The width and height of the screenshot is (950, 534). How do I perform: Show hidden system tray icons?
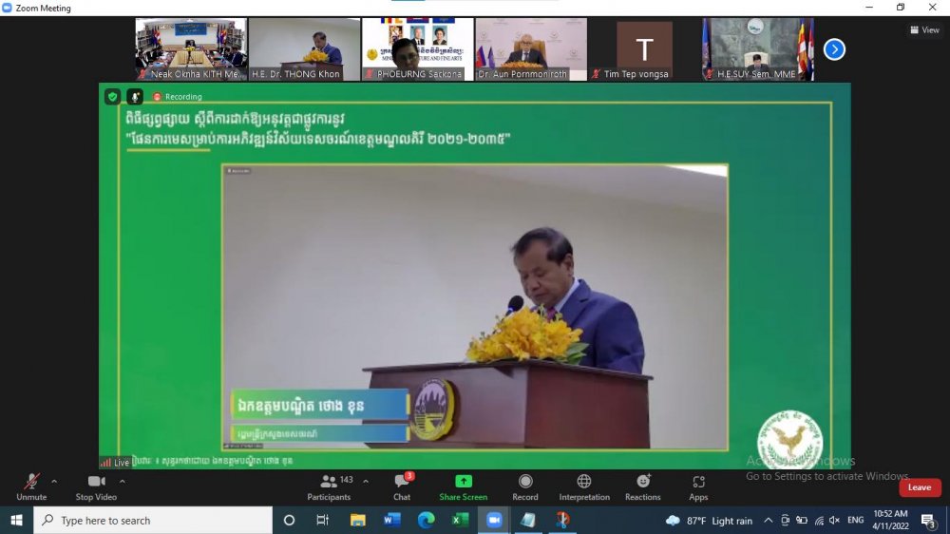[x=768, y=521]
